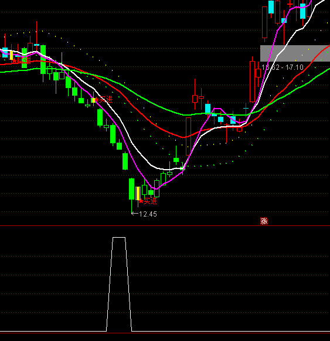Select the red divider line between chart panels
330x341 pixels.
165,226
